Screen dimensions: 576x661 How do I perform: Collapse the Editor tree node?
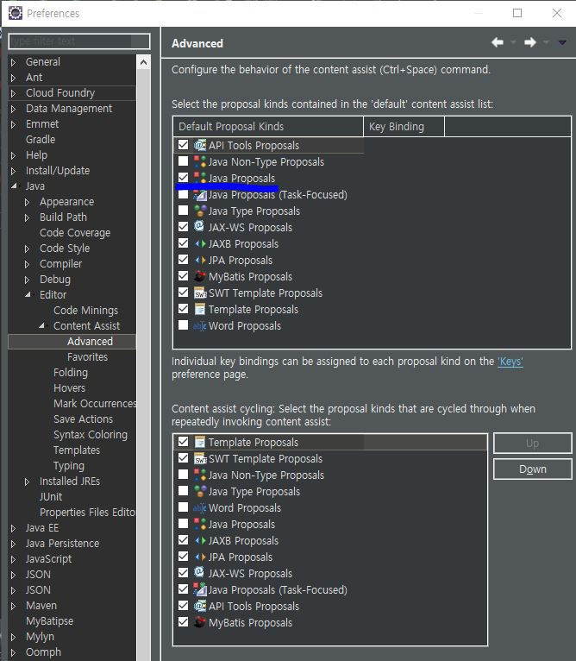(28, 294)
